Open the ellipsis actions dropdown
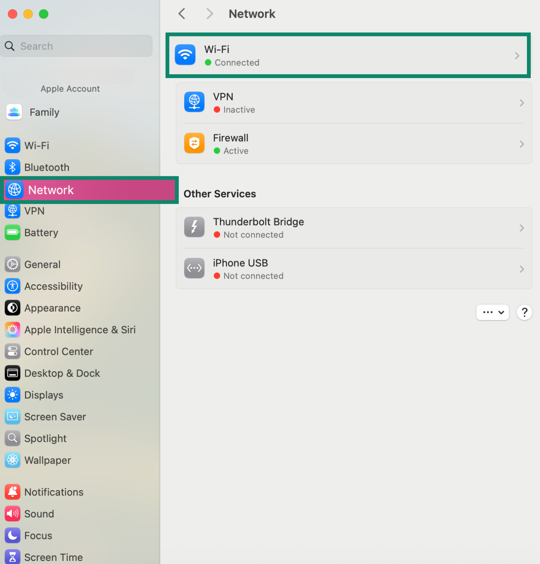540x564 pixels. 493,312
